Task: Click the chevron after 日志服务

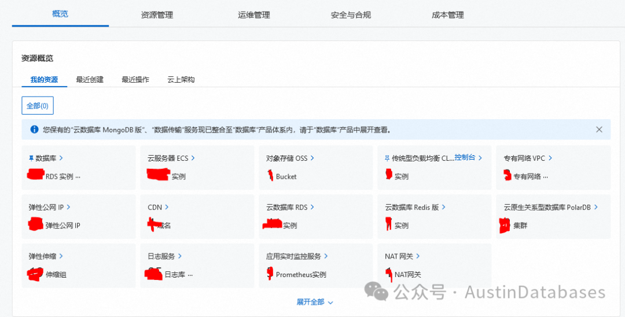Action: (x=180, y=256)
